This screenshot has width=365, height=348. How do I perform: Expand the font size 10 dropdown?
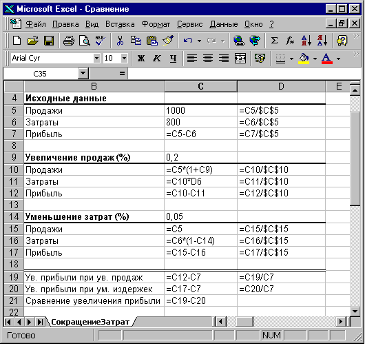(124, 58)
